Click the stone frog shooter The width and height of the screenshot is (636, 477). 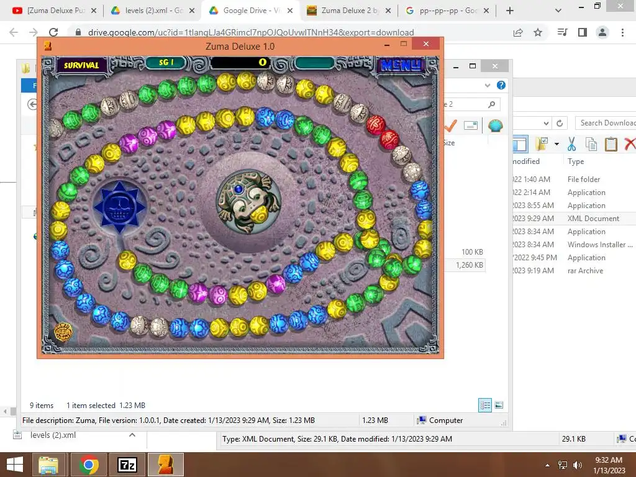point(248,202)
